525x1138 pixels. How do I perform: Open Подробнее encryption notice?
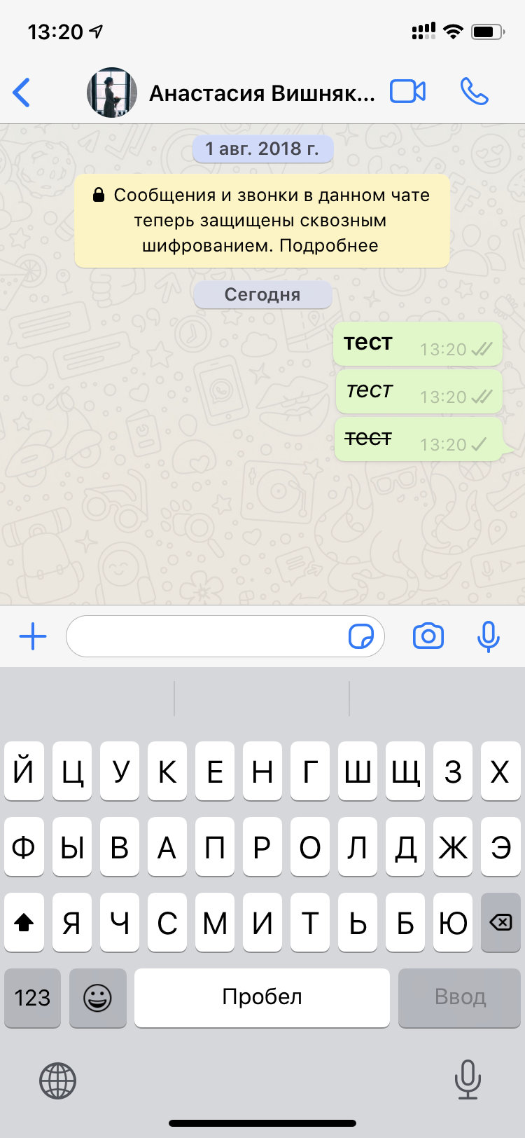pyautogui.click(x=328, y=246)
